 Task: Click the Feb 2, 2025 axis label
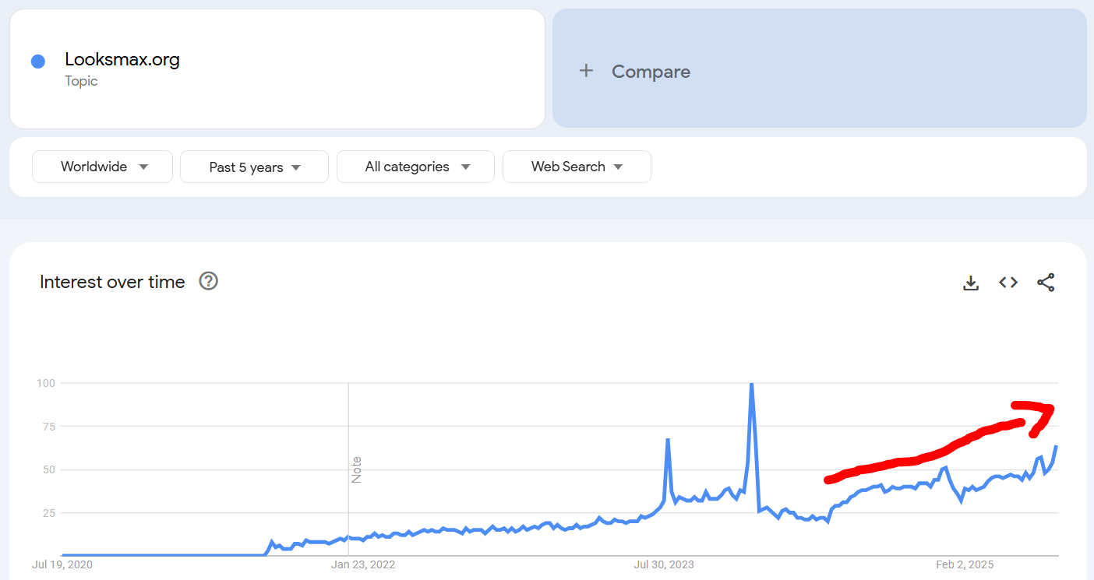965,564
